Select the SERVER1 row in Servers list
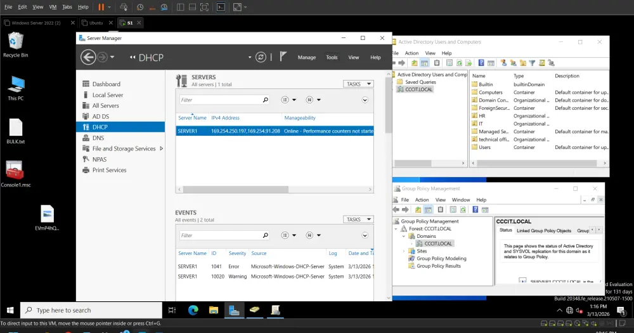 pyautogui.click(x=275, y=131)
